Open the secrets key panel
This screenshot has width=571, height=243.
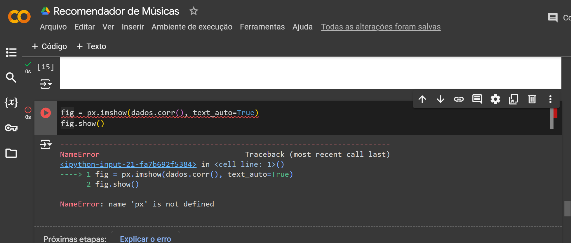(x=11, y=128)
